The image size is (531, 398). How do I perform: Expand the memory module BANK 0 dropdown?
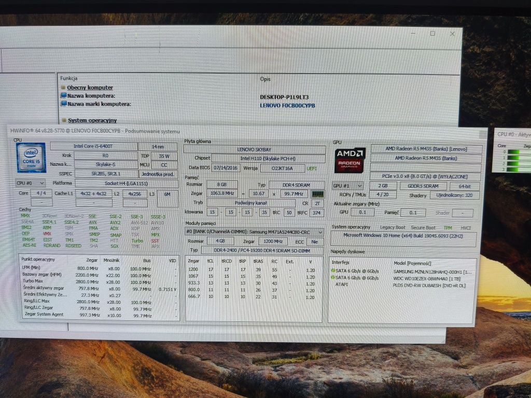click(x=254, y=232)
